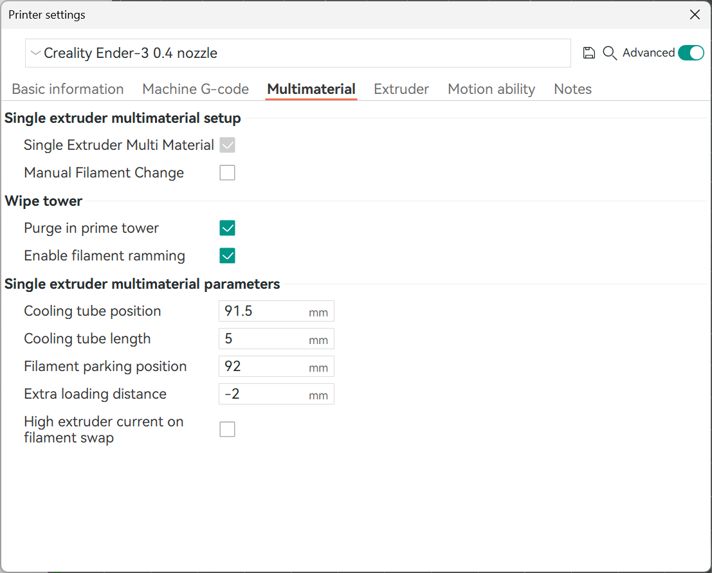The image size is (712, 573).
Task: Click the 'Manual Filament Change' label
Action: point(104,173)
